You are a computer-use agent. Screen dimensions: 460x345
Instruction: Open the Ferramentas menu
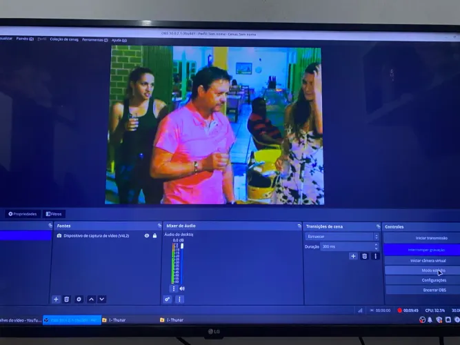tap(95, 39)
